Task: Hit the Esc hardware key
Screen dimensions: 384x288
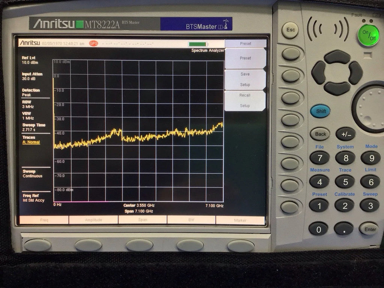Action: (x=290, y=30)
